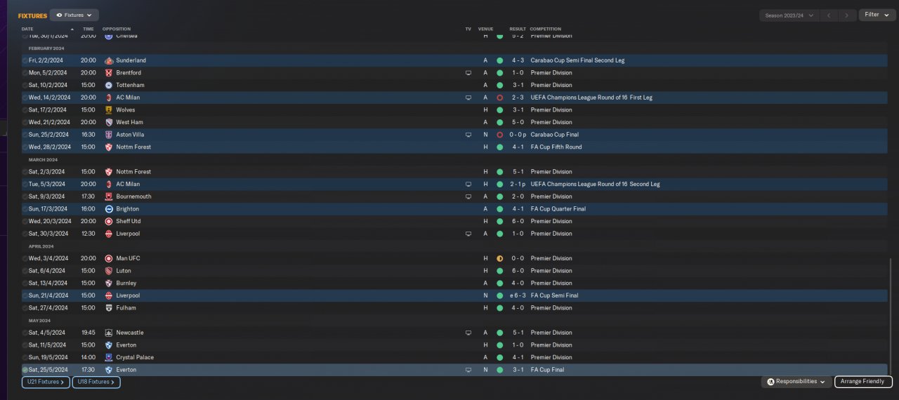
Task: Click the Arrange Friendly button
Action: [863, 382]
